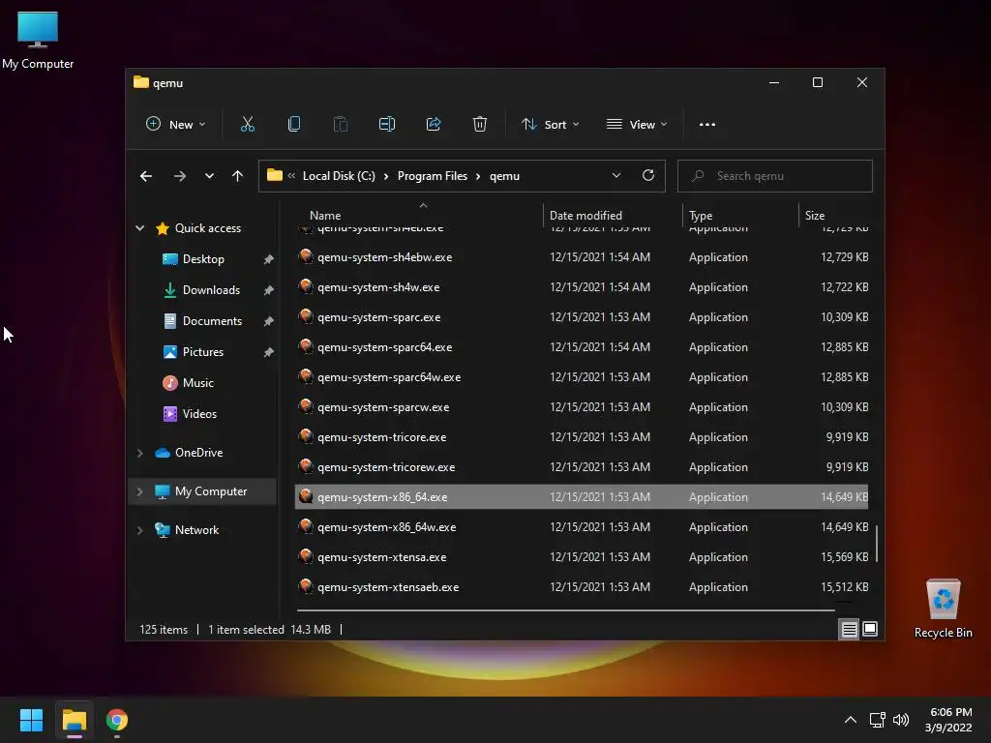Image resolution: width=991 pixels, height=743 pixels.
Task: Click the Share icon in toolbar
Action: 434,125
